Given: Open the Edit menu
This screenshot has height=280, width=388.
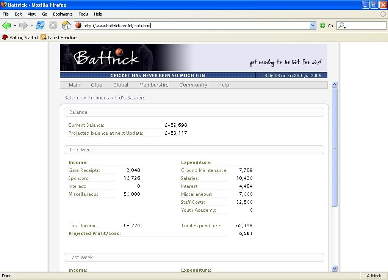Looking at the screenshot, I should 18,14.
